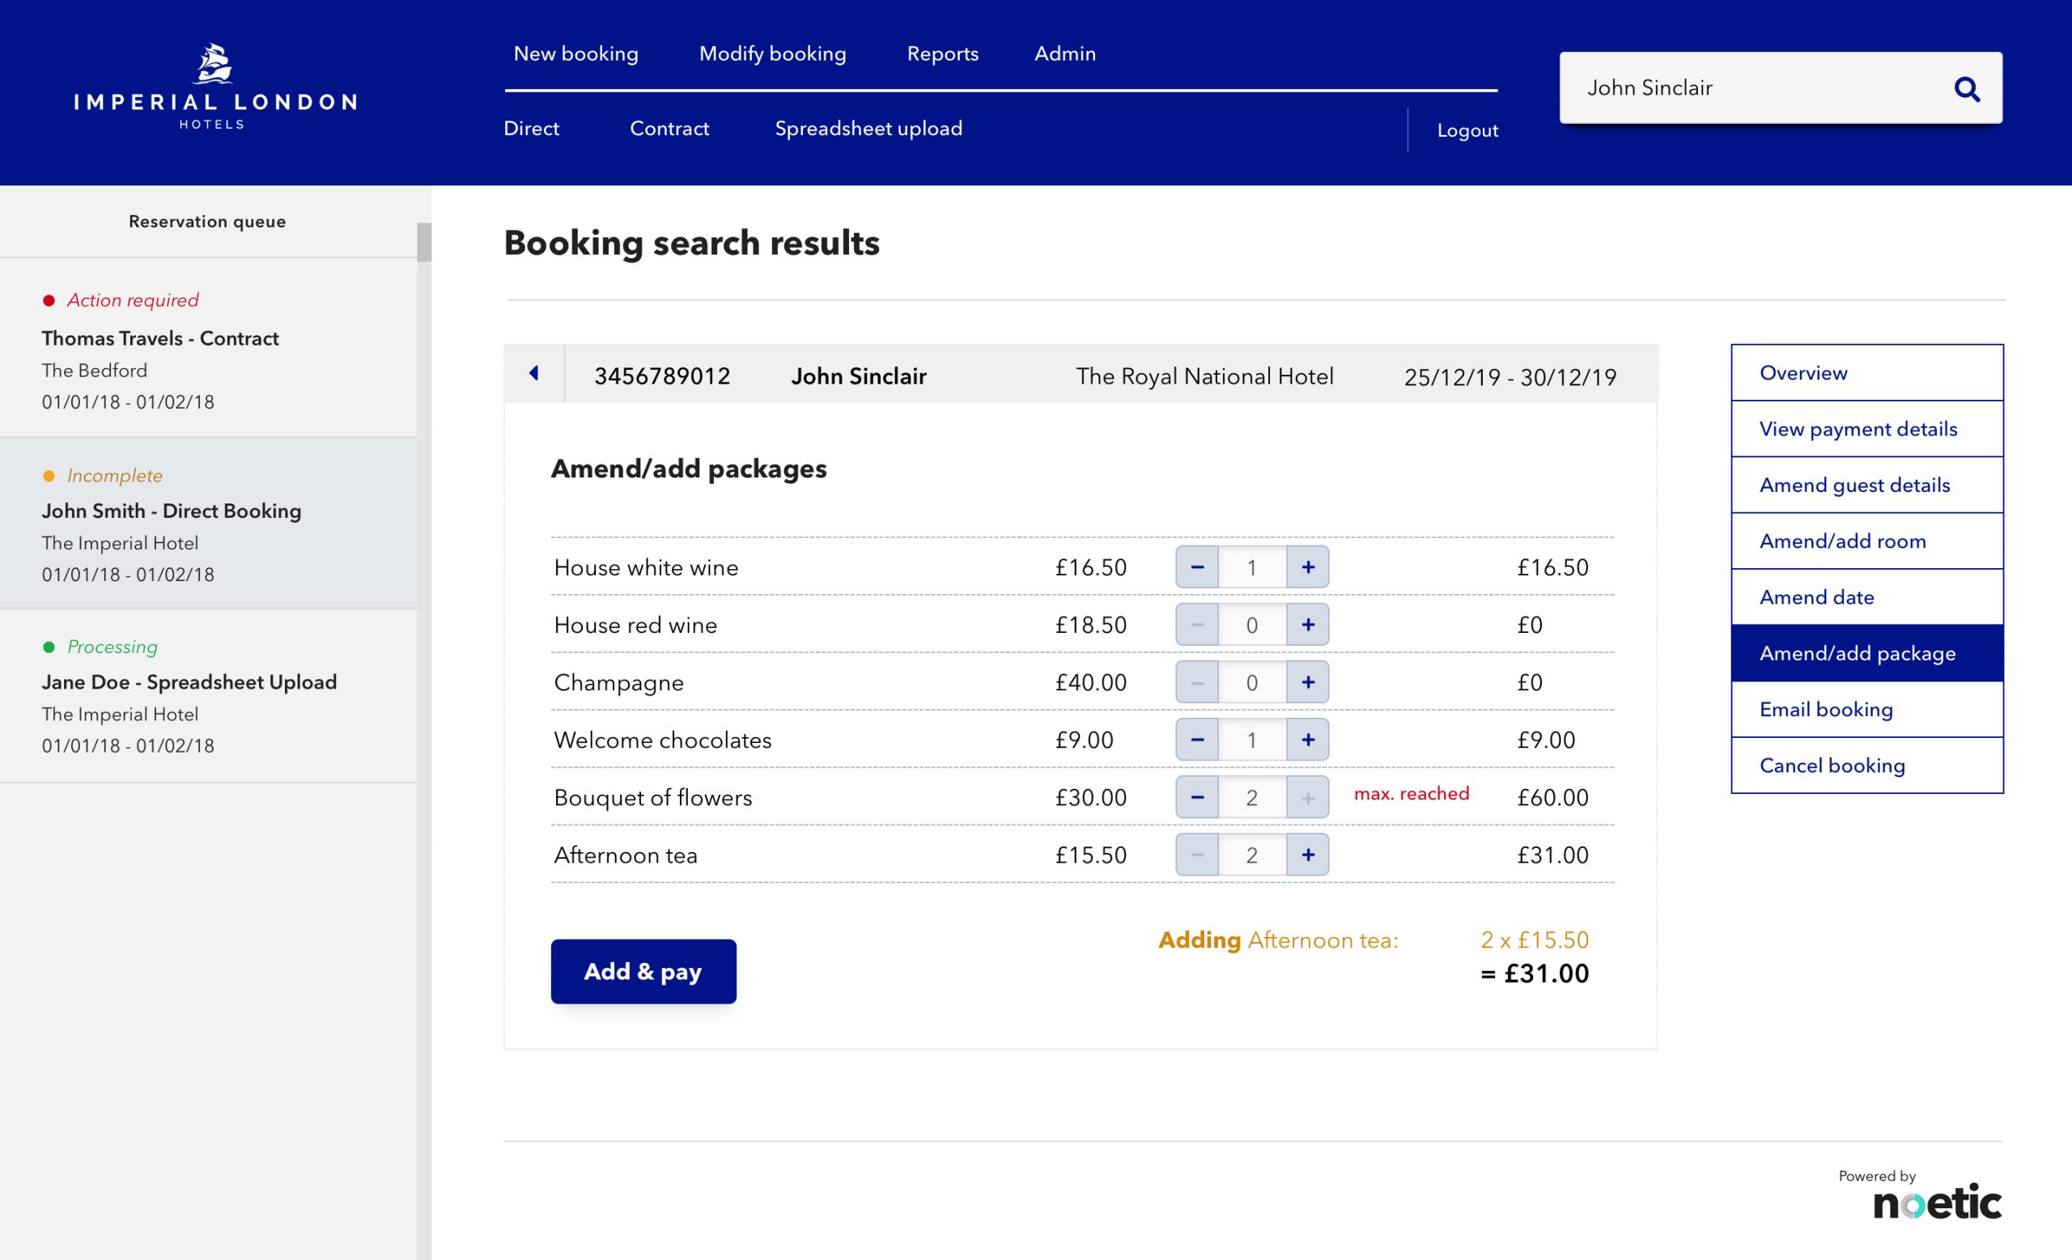This screenshot has height=1260, width=2072.
Task: Go to the Reports menu
Action: click(x=942, y=53)
